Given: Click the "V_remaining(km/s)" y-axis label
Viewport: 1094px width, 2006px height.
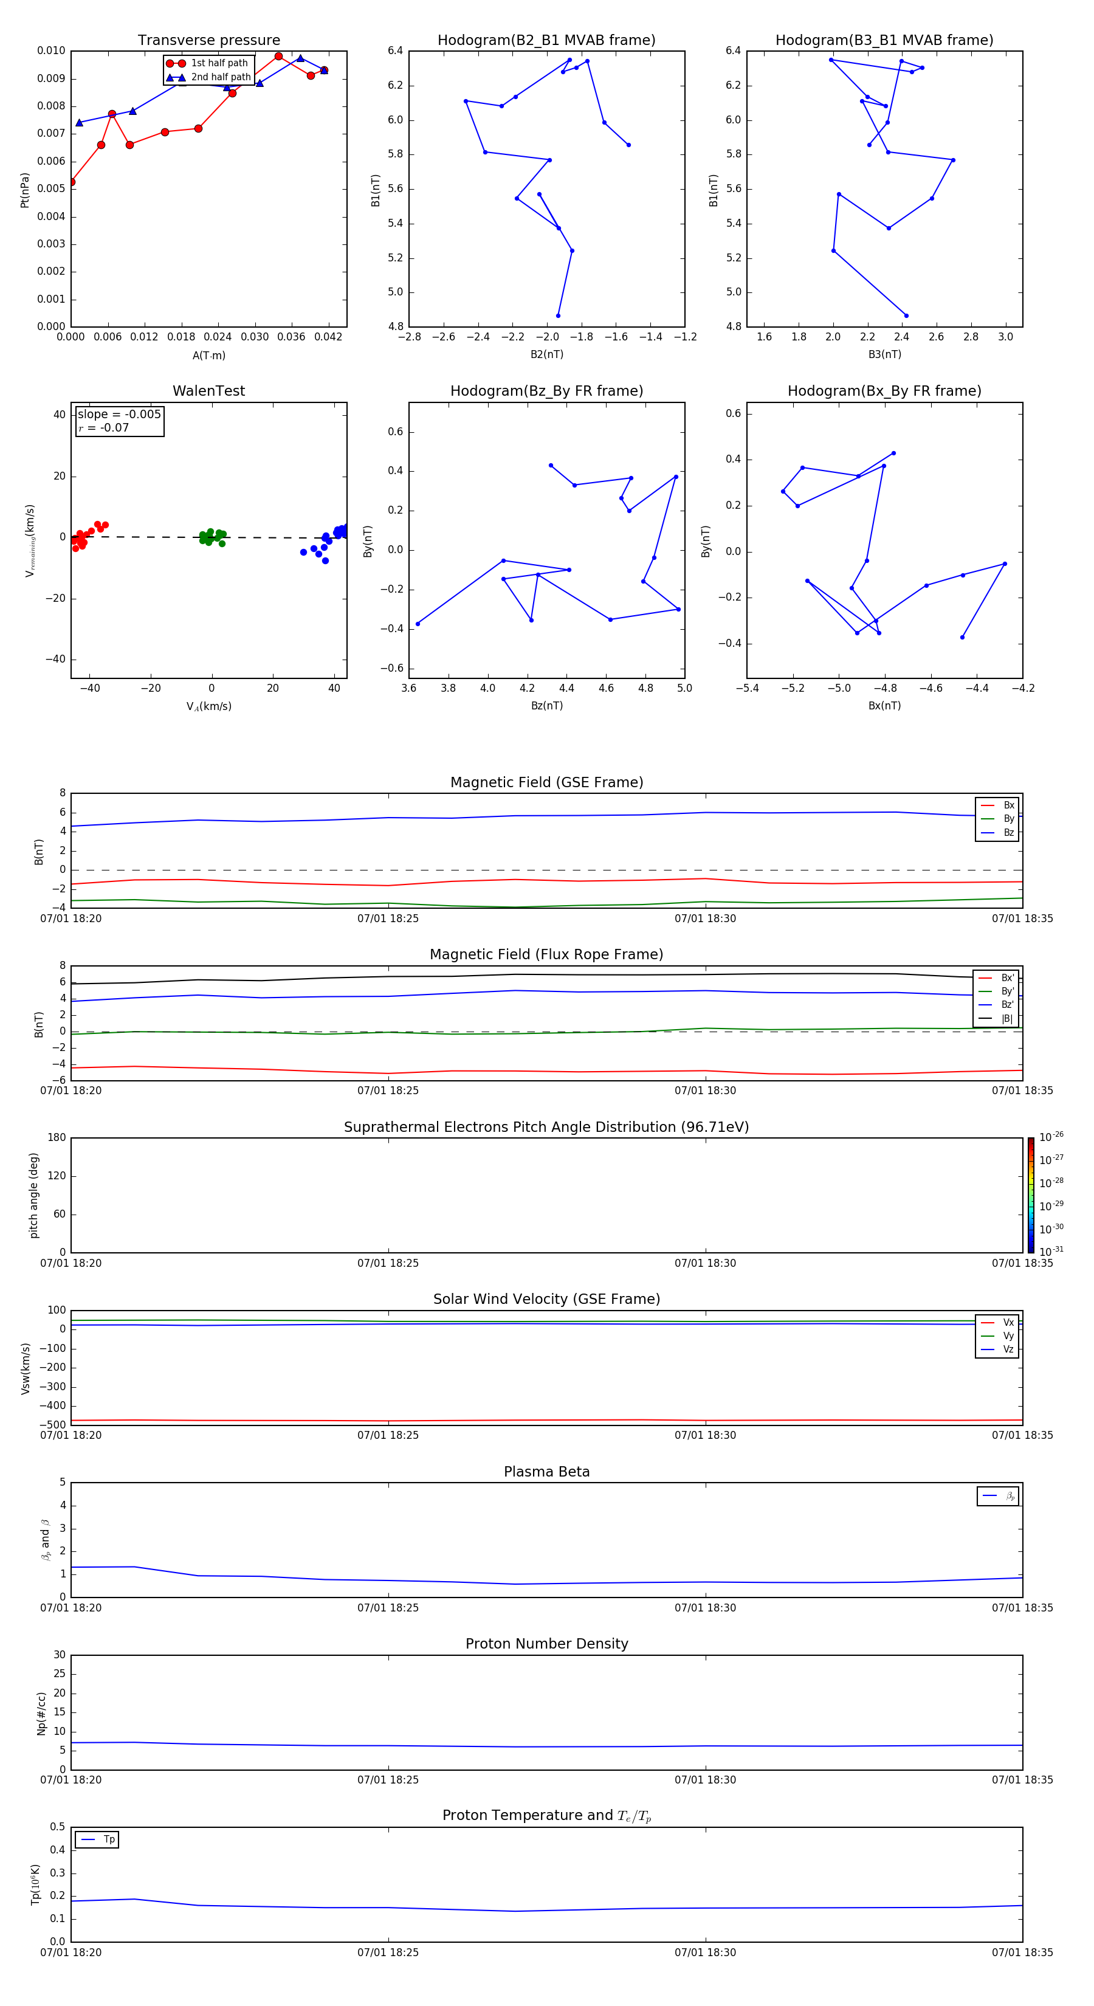Looking at the screenshot, I should tap(30, 540).
